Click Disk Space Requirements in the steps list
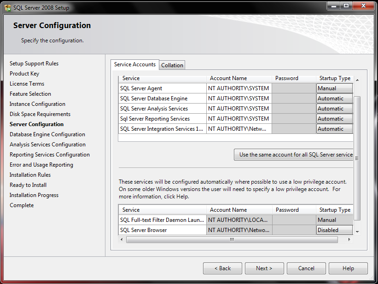The image size is (378, 284). click(x=40, y=114)
